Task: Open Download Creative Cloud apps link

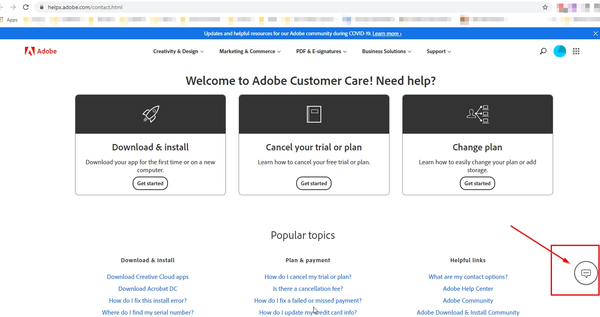Action: point(148,277)
